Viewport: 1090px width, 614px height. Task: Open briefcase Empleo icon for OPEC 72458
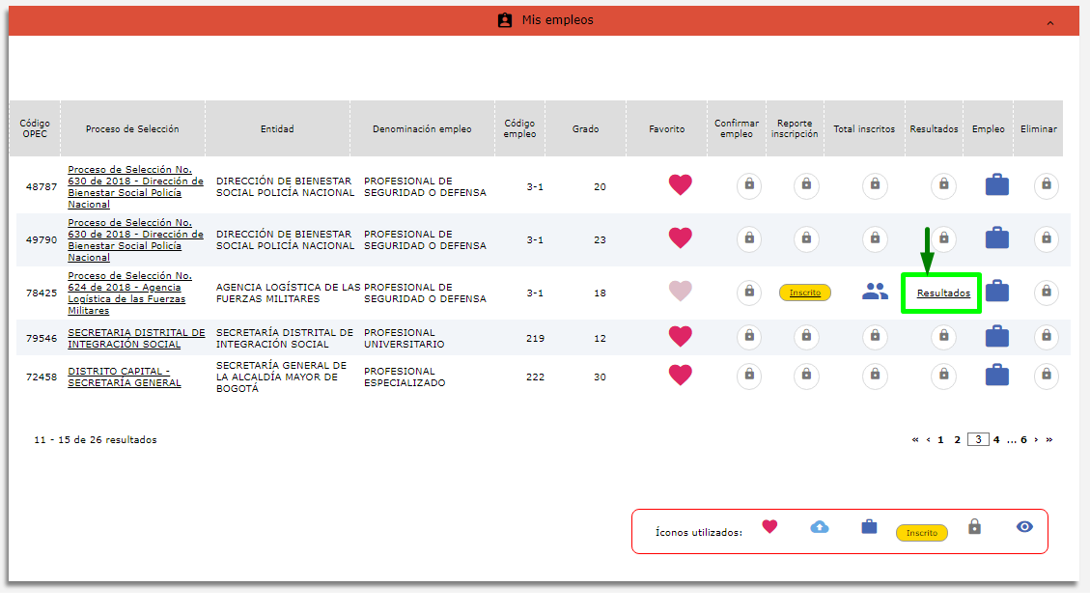996,376
